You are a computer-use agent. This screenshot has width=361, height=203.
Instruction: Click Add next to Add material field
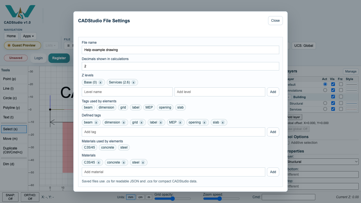click(x=273, y=172)
